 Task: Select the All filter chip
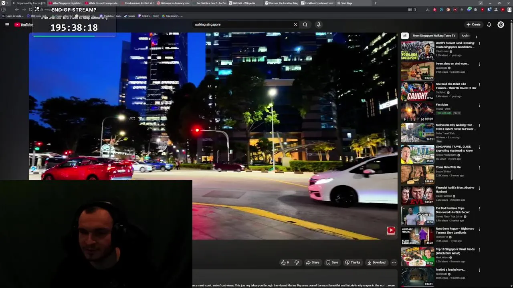[x=405, y=36]
